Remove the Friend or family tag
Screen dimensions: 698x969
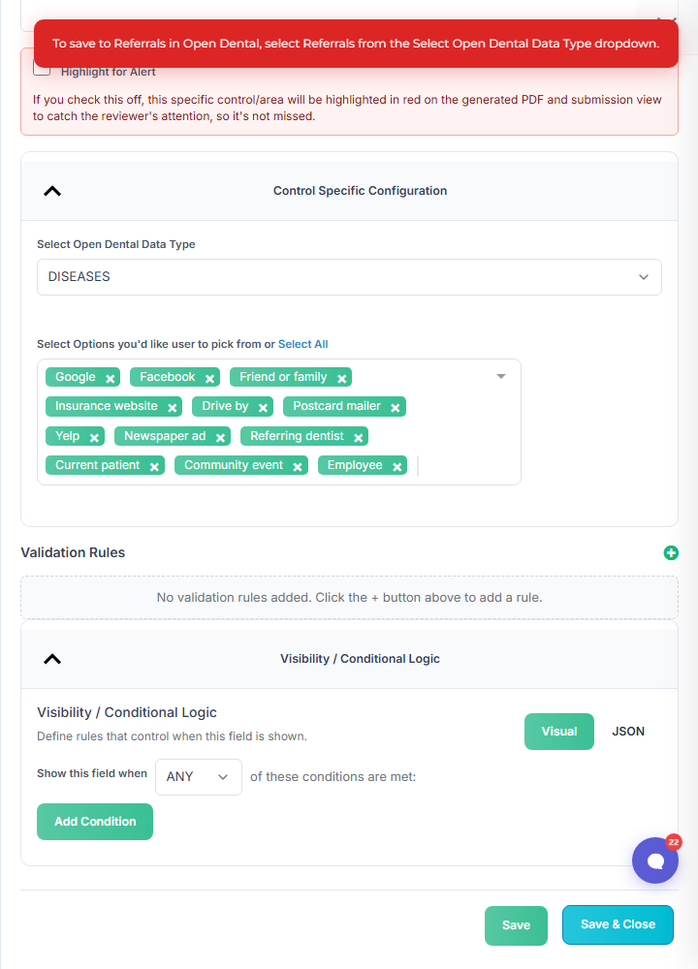(x=342, y=378)
